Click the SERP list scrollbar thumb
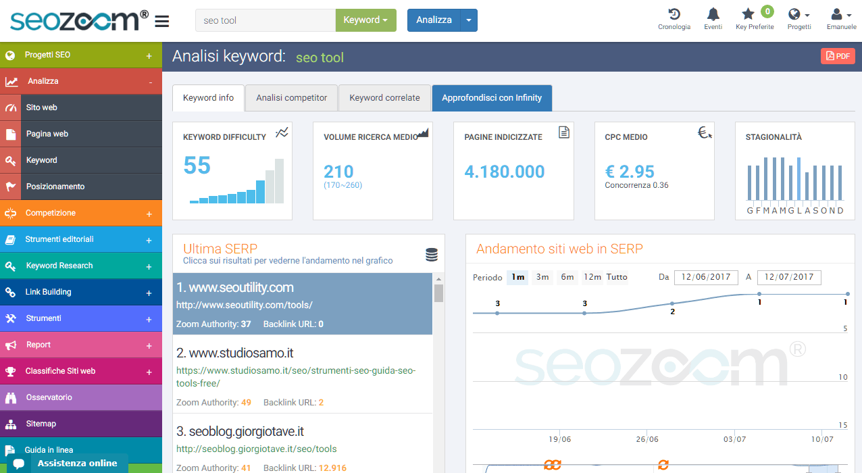Image resolution: width=862 pixels, height=473 pixels. 438,293
